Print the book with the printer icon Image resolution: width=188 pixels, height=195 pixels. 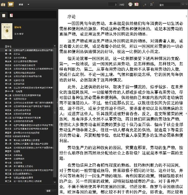point(130,4)
